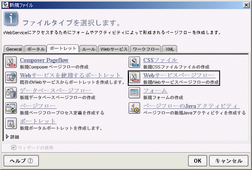
Task: Select the XML tab
Action: click(170, 49)
